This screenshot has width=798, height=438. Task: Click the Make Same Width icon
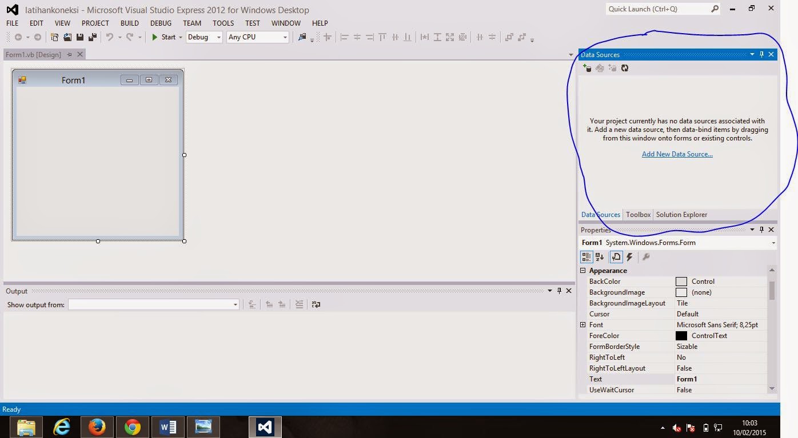[425, 37]
